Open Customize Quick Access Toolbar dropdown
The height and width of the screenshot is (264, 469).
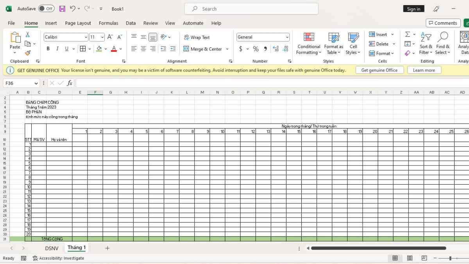point(101,9)
